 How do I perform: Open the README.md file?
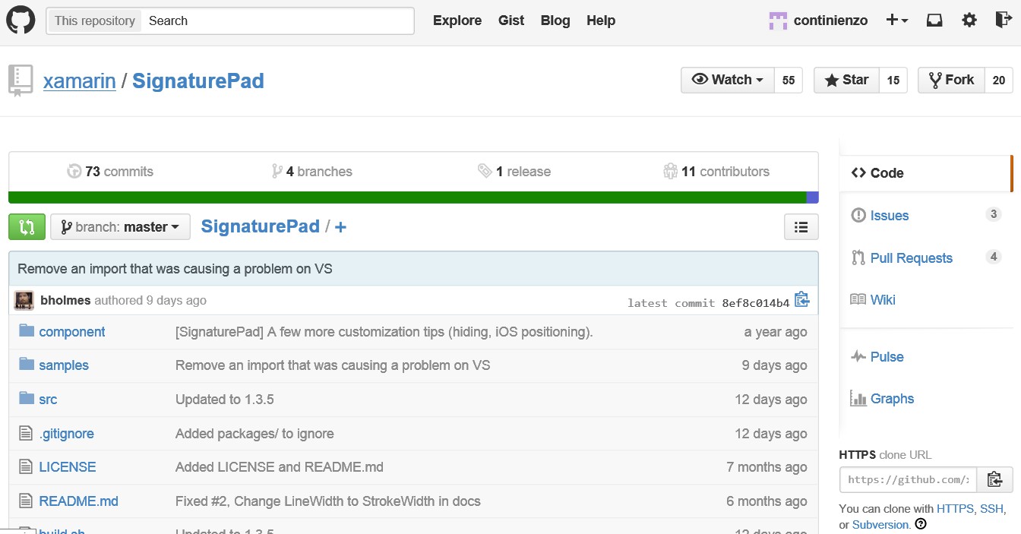pos(78,501)
